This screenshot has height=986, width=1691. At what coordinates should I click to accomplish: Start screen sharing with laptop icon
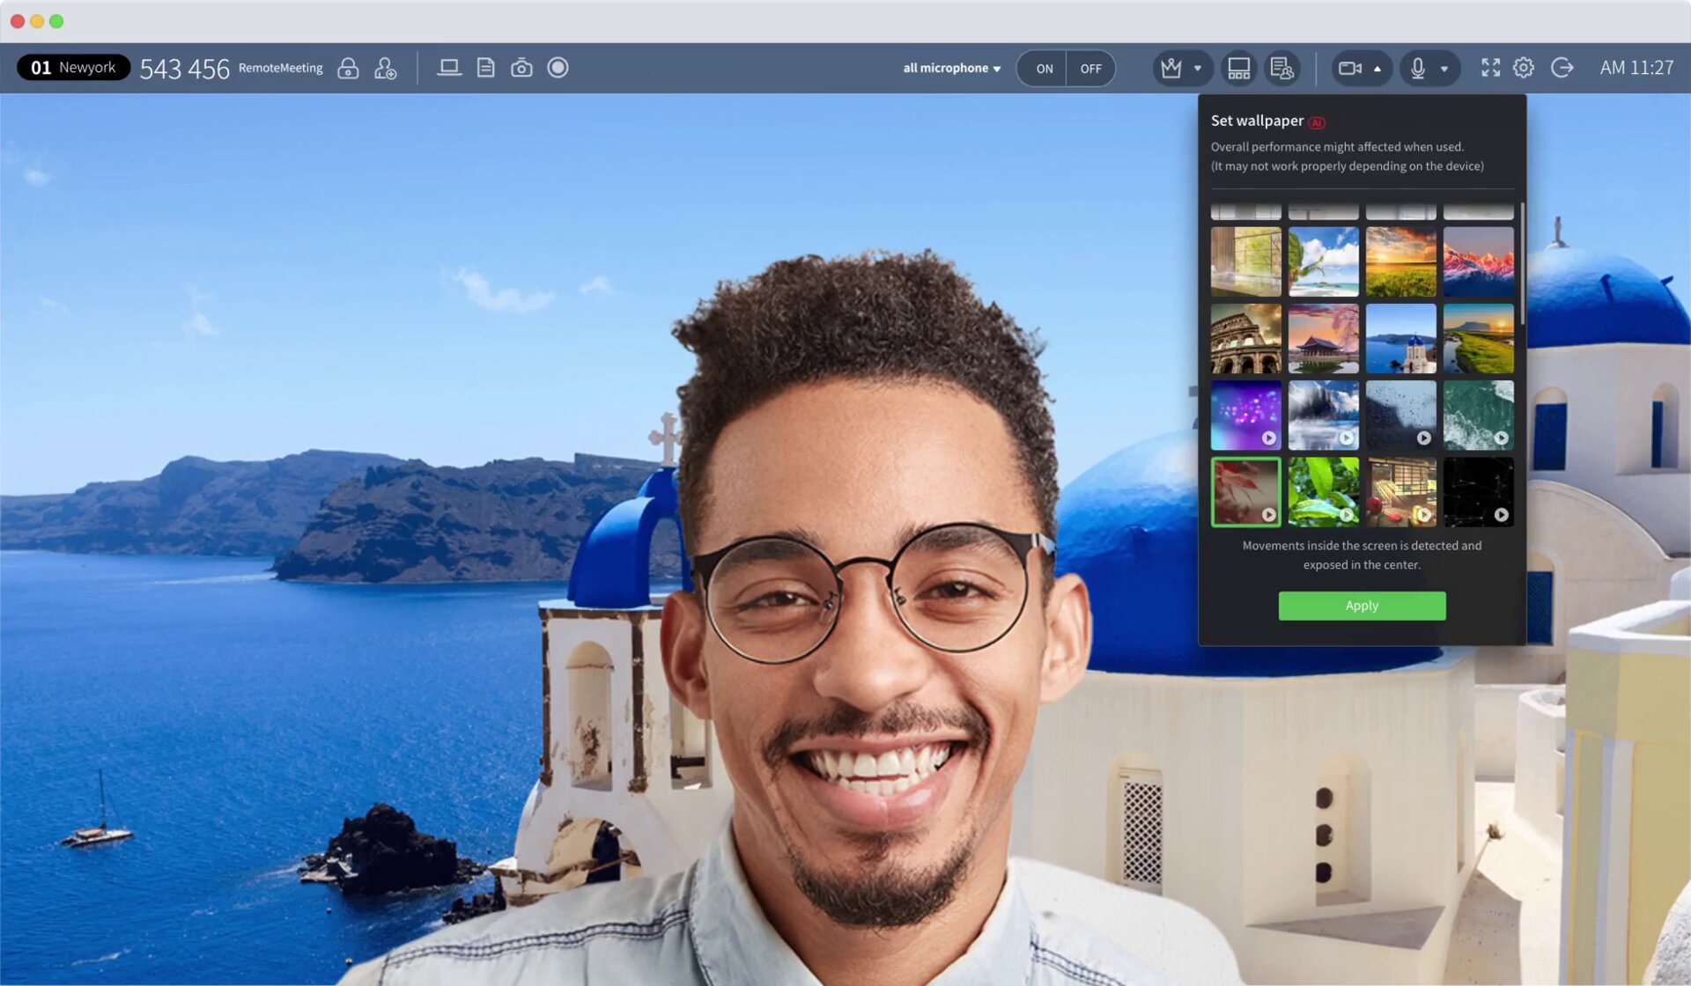(x=449, y=68)
